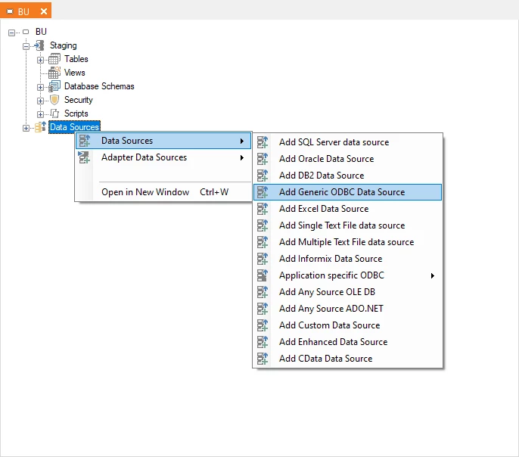
Task: Open Adapter Data Sources submenu arrow
Action: pyautogui.click(x=242, y=157)
